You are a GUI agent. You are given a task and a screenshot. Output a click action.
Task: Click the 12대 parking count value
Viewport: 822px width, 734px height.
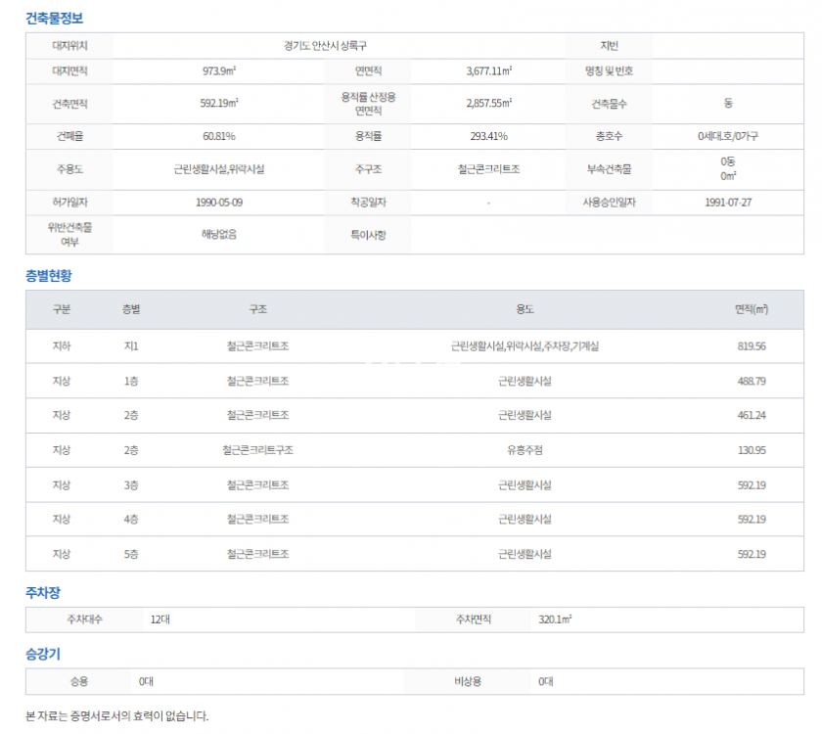click(x=160, y=619)
